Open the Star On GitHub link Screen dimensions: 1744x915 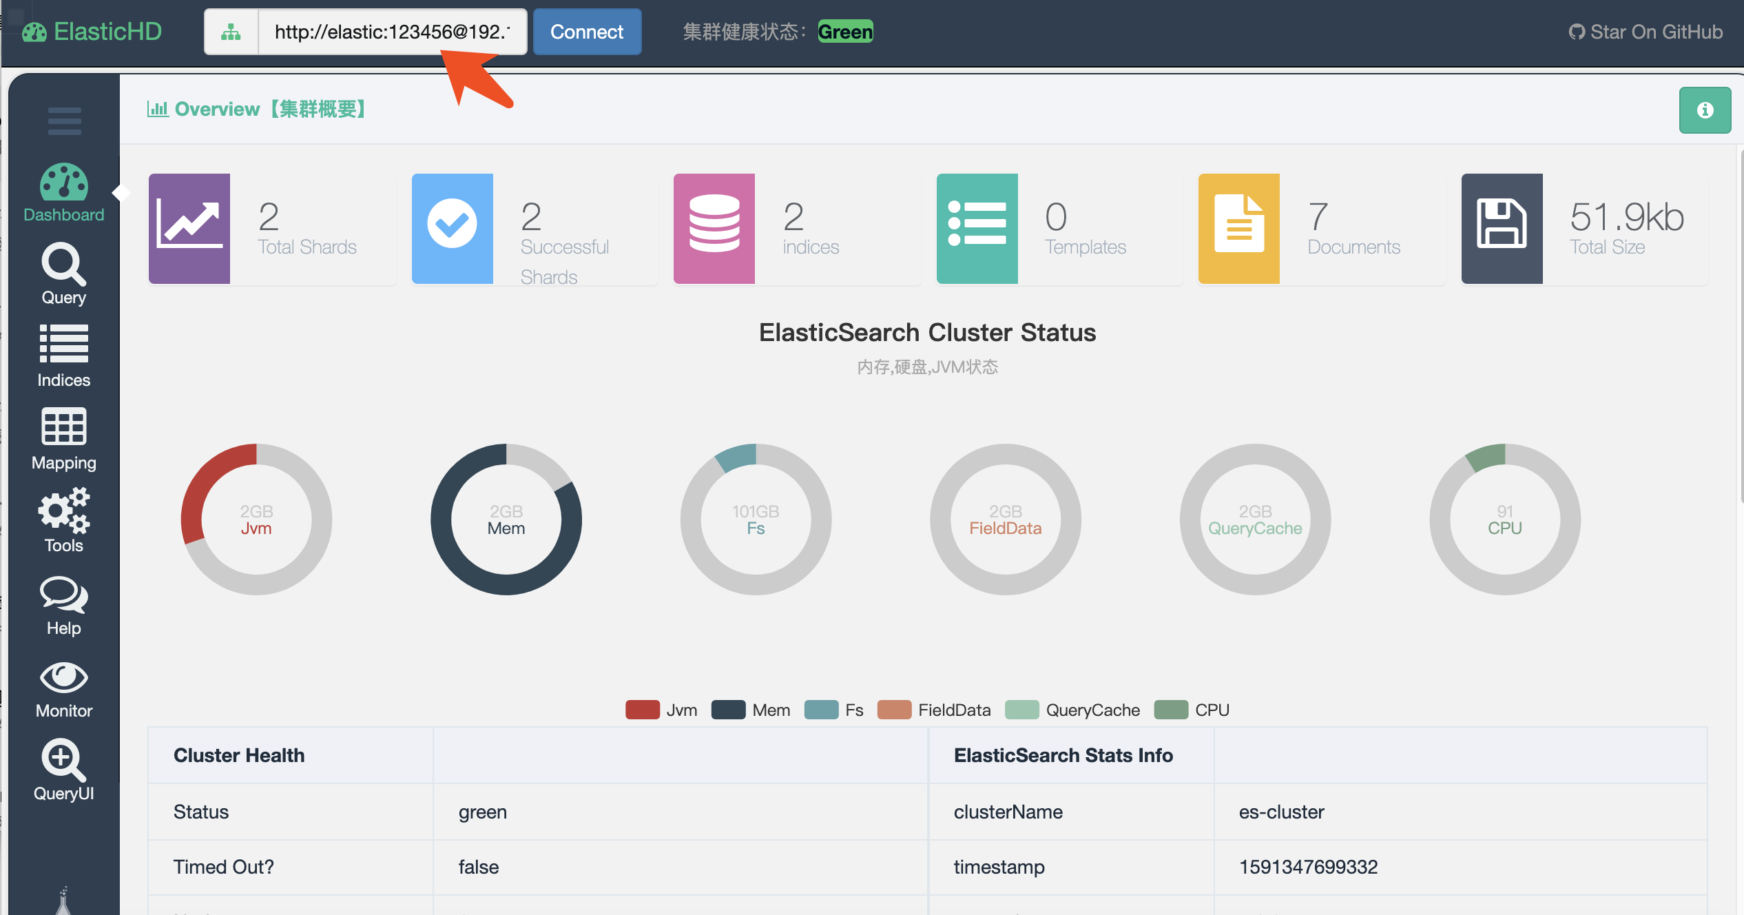point(1646,32)
